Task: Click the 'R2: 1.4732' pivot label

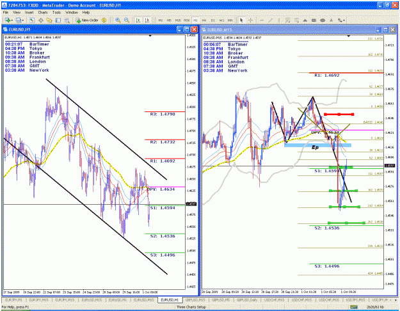Action: click(x=163, y=142)
